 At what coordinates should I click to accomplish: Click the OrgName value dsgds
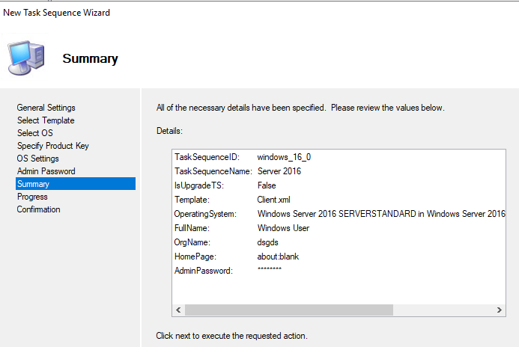(268, 242)
